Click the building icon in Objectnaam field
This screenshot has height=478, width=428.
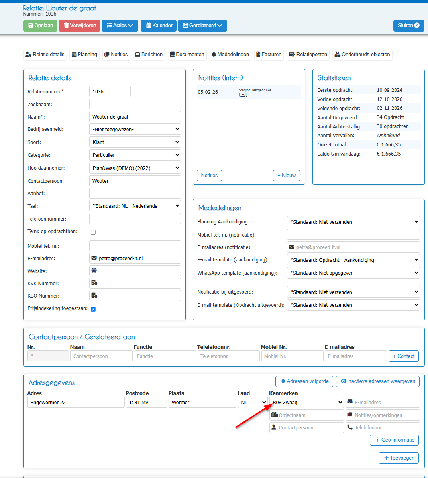click(274, 415)
